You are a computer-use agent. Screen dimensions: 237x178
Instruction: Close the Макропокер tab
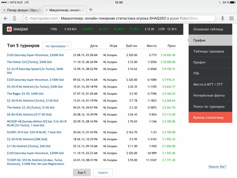[47, 10]
